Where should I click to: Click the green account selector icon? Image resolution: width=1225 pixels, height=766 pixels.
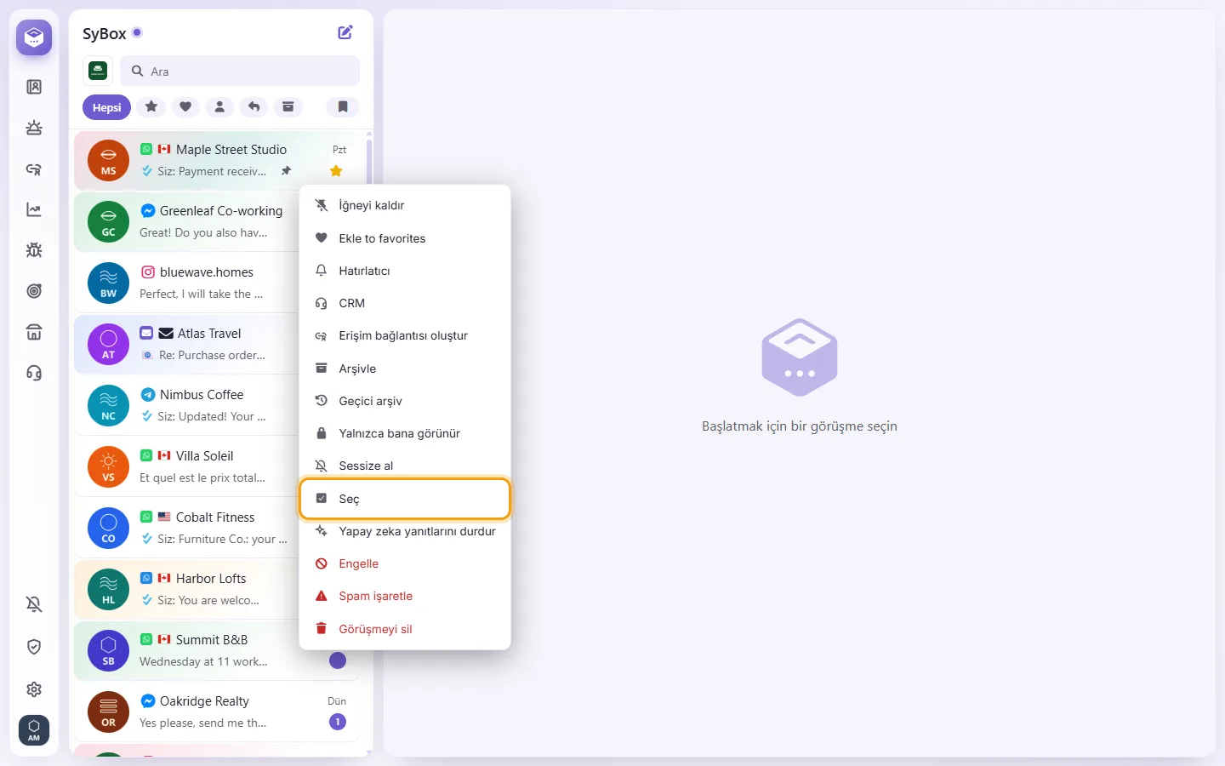click(x=98, y=71)
